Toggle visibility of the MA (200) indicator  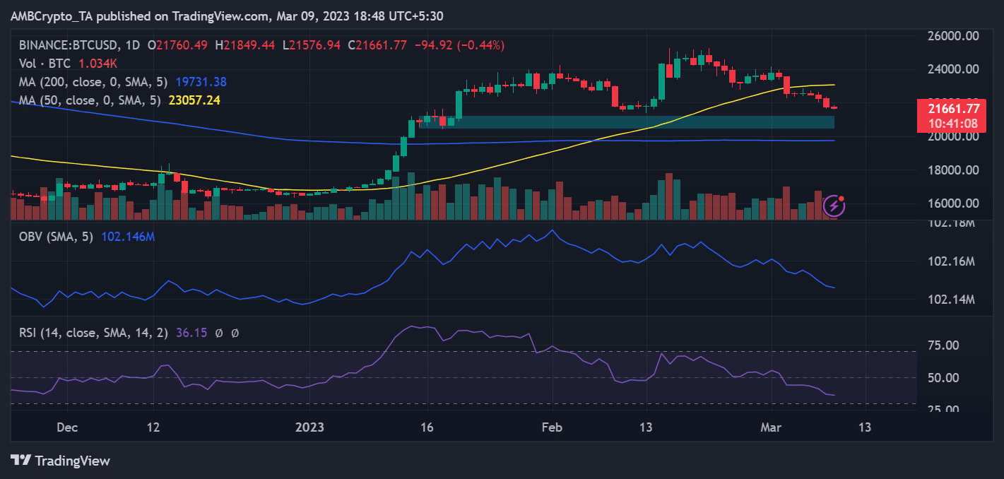click(x=92, y=82)
